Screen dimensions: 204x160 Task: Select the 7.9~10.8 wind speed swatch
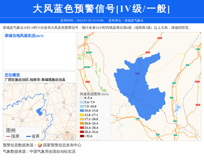click(x=82, y=107)
